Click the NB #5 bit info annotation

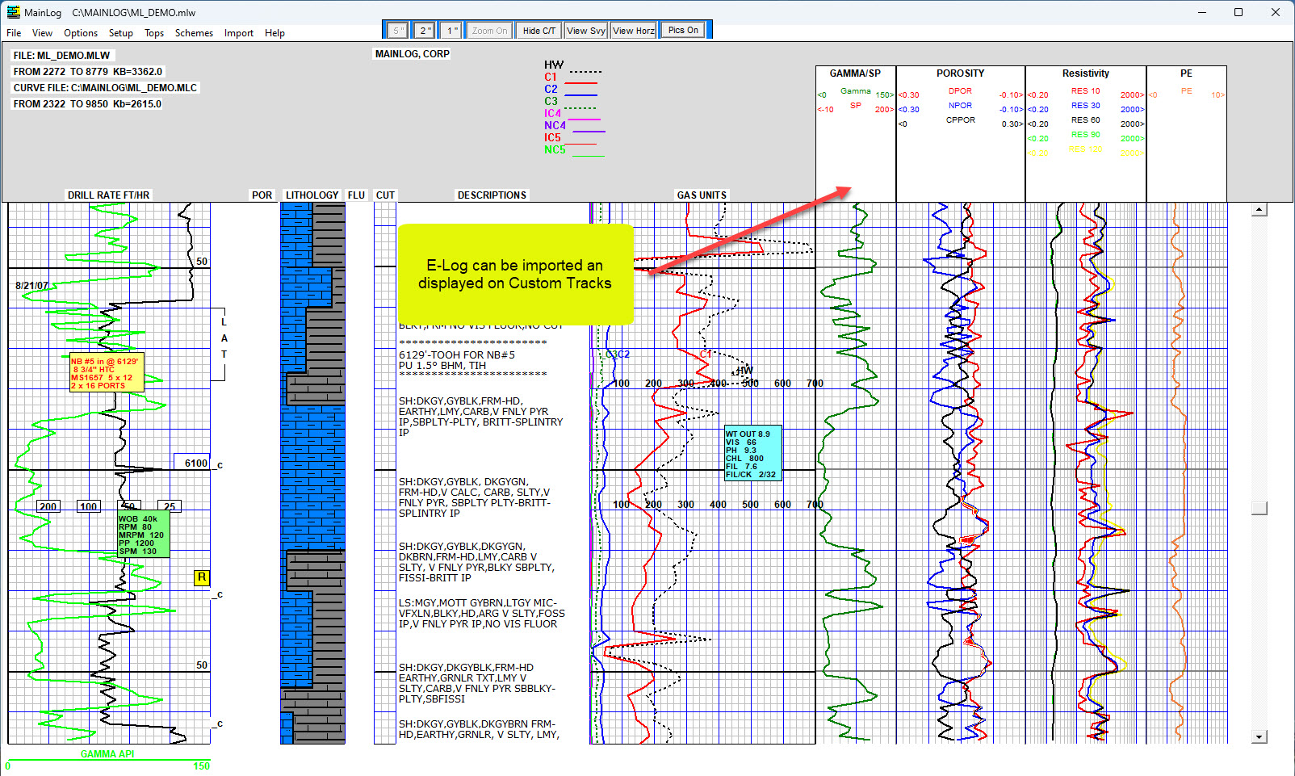(107, 373)
